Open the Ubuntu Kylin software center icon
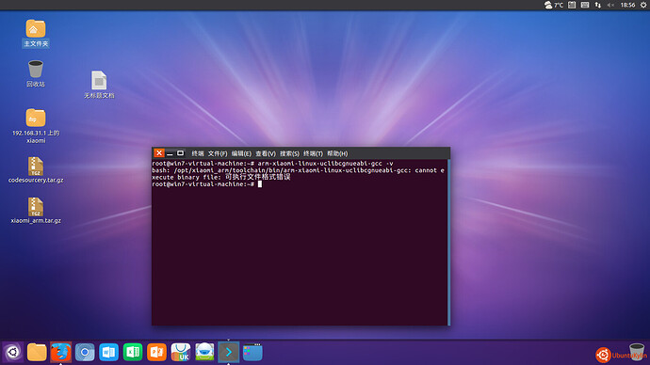 point(181,352)
